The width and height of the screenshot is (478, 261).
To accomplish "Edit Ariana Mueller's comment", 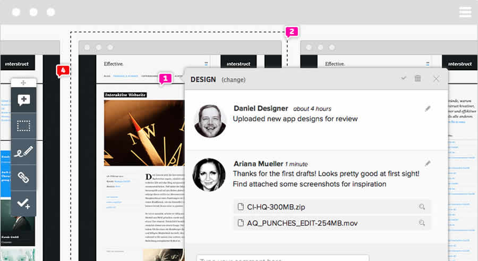I will click(428, 163).
